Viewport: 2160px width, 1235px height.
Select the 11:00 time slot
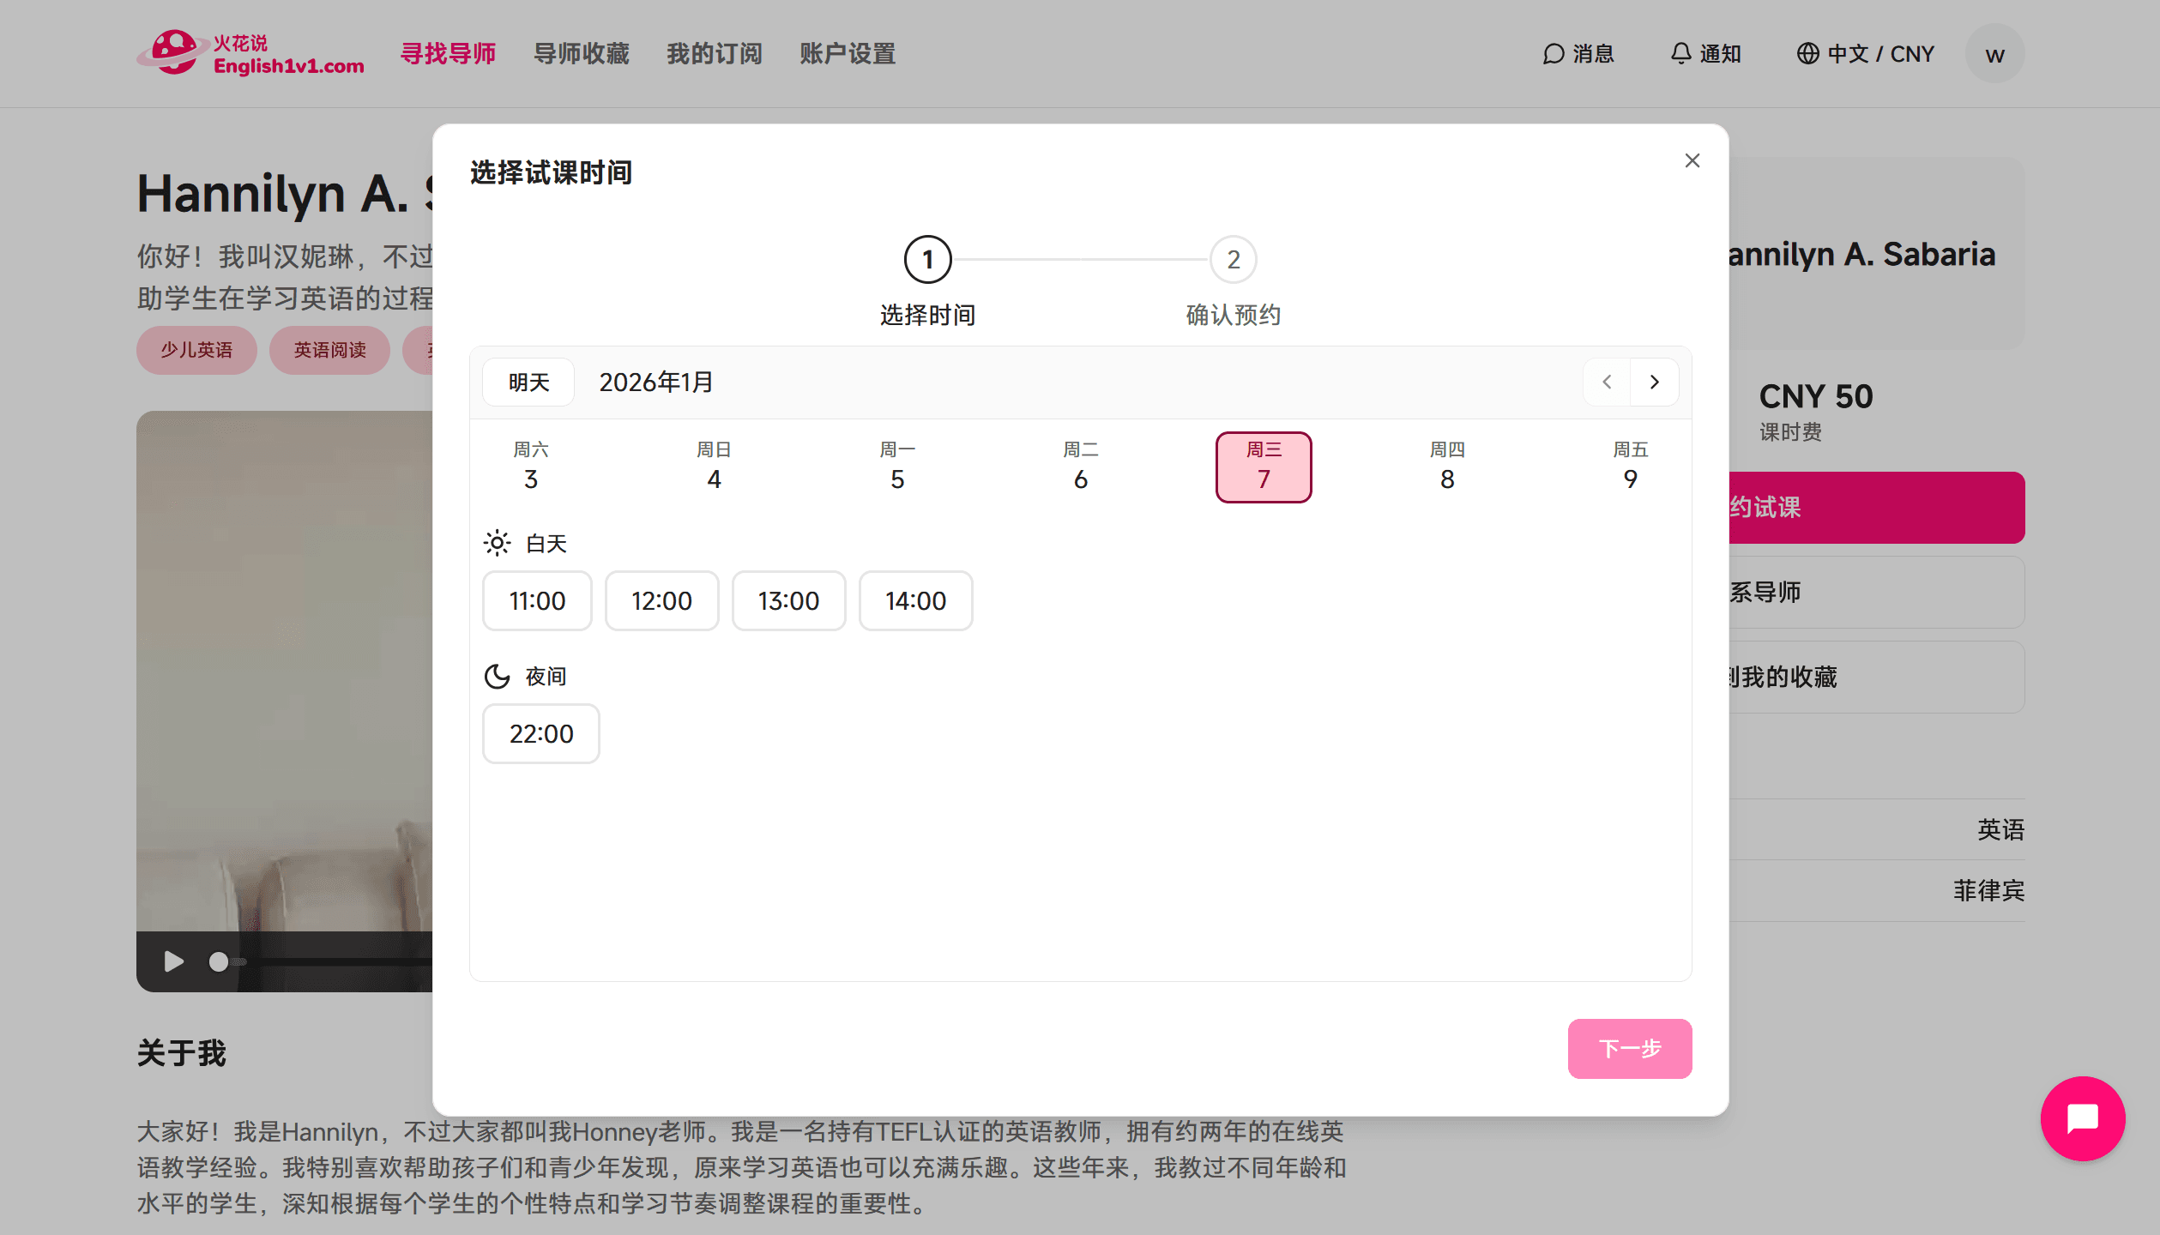tap(537, 600)
